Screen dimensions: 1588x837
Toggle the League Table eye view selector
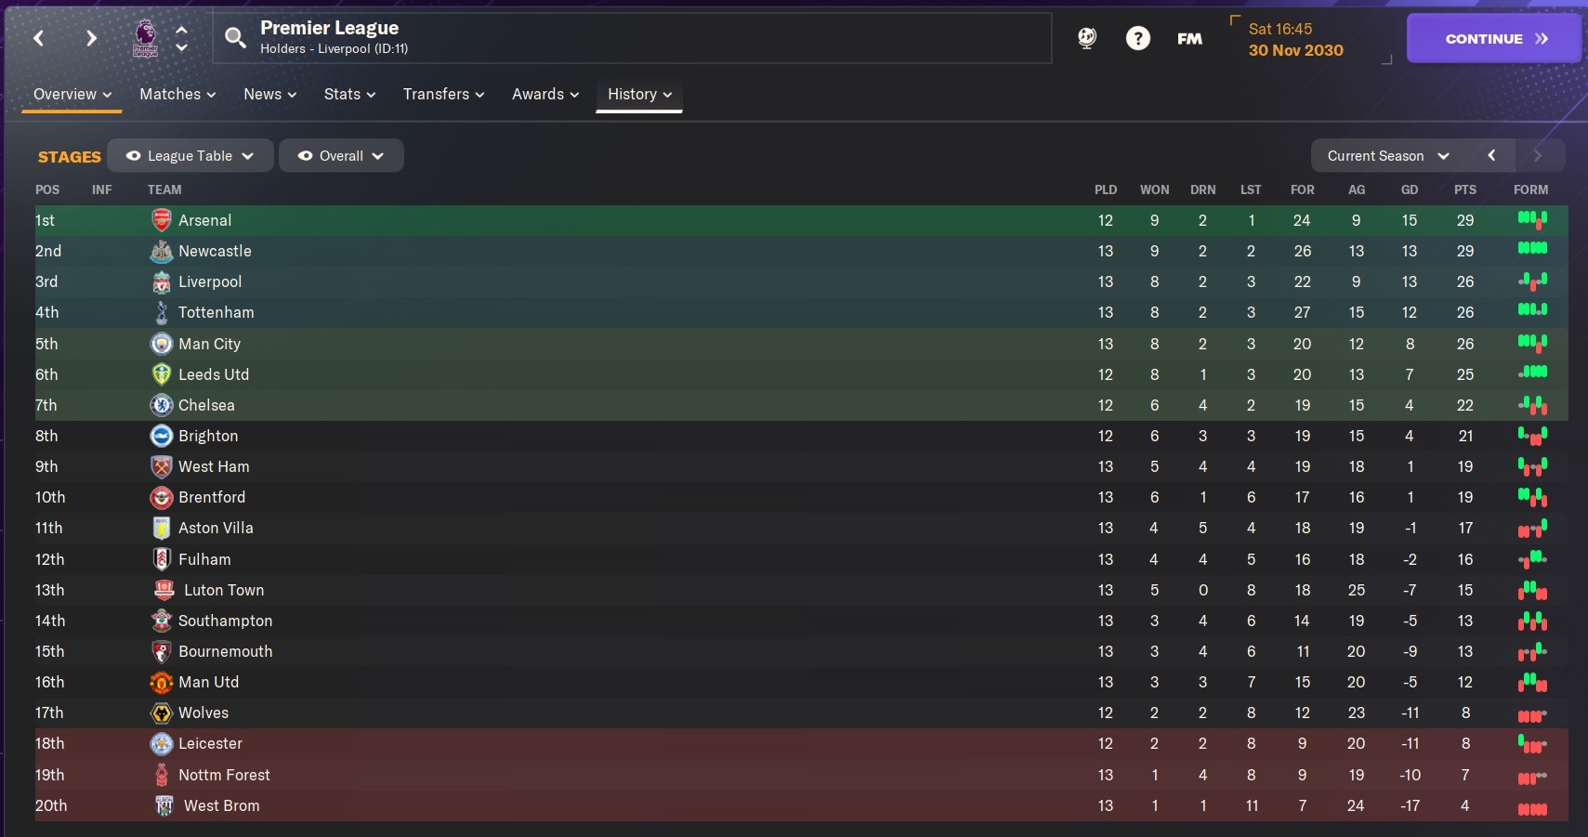click(190, 156)
